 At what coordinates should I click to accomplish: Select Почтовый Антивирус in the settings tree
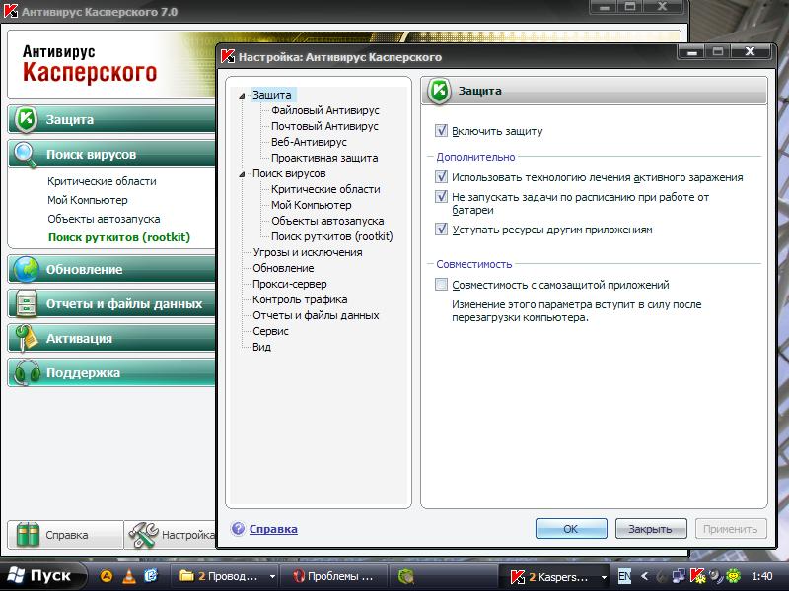click(x=324, y=126)
